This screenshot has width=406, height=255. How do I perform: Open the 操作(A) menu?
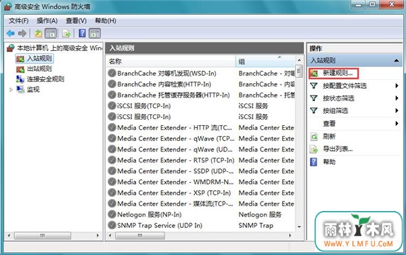pos(47,21)
